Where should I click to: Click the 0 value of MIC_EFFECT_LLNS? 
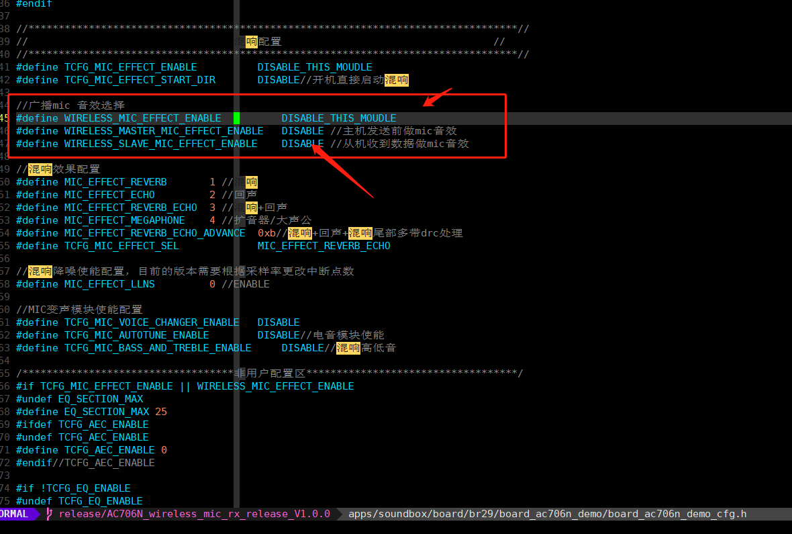click(212, 284)
